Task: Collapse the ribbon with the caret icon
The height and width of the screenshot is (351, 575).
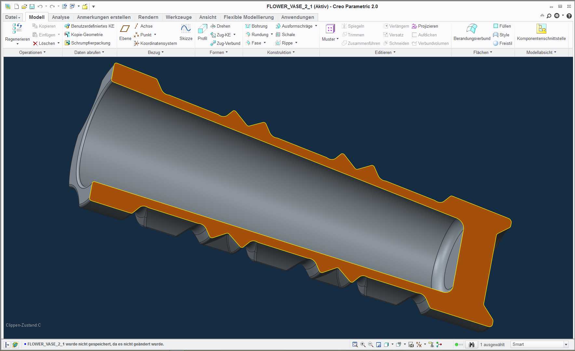Action: click(x=542, y=16)
